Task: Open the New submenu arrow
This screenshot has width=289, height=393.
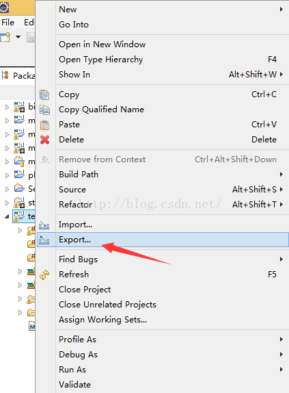Action: [281, 10]
